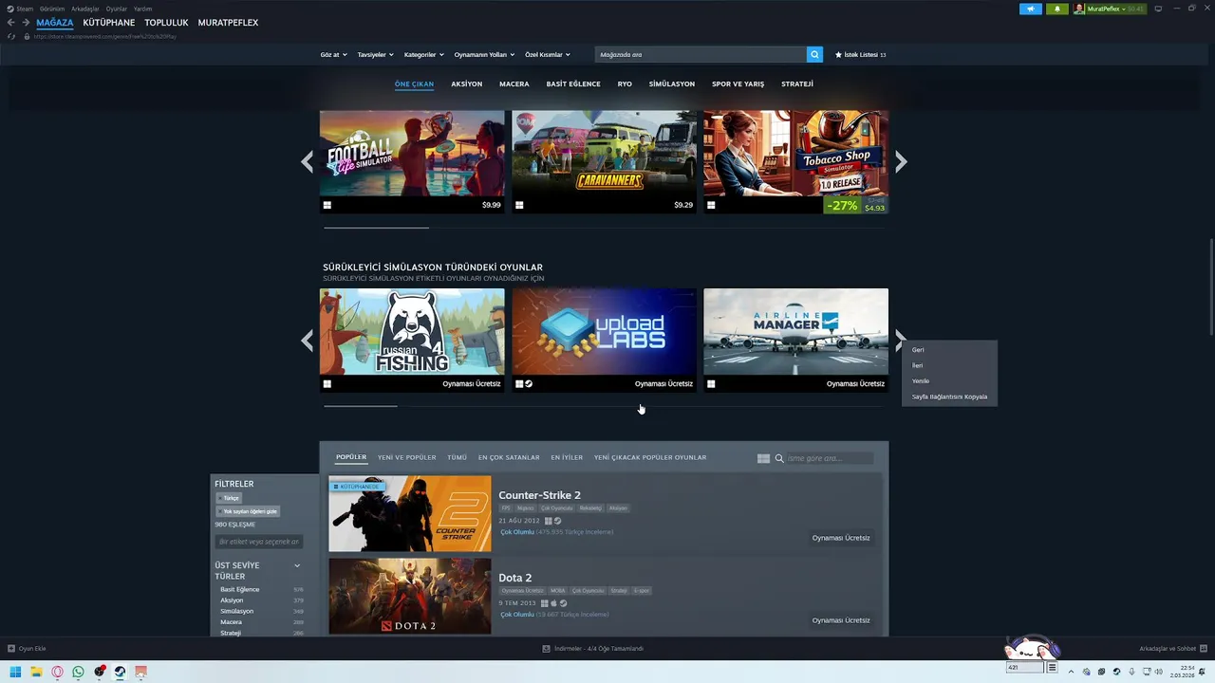Click the Opera GX icon in taskbar
Screen dimensions: 1215x683
[x=58, y=672]
